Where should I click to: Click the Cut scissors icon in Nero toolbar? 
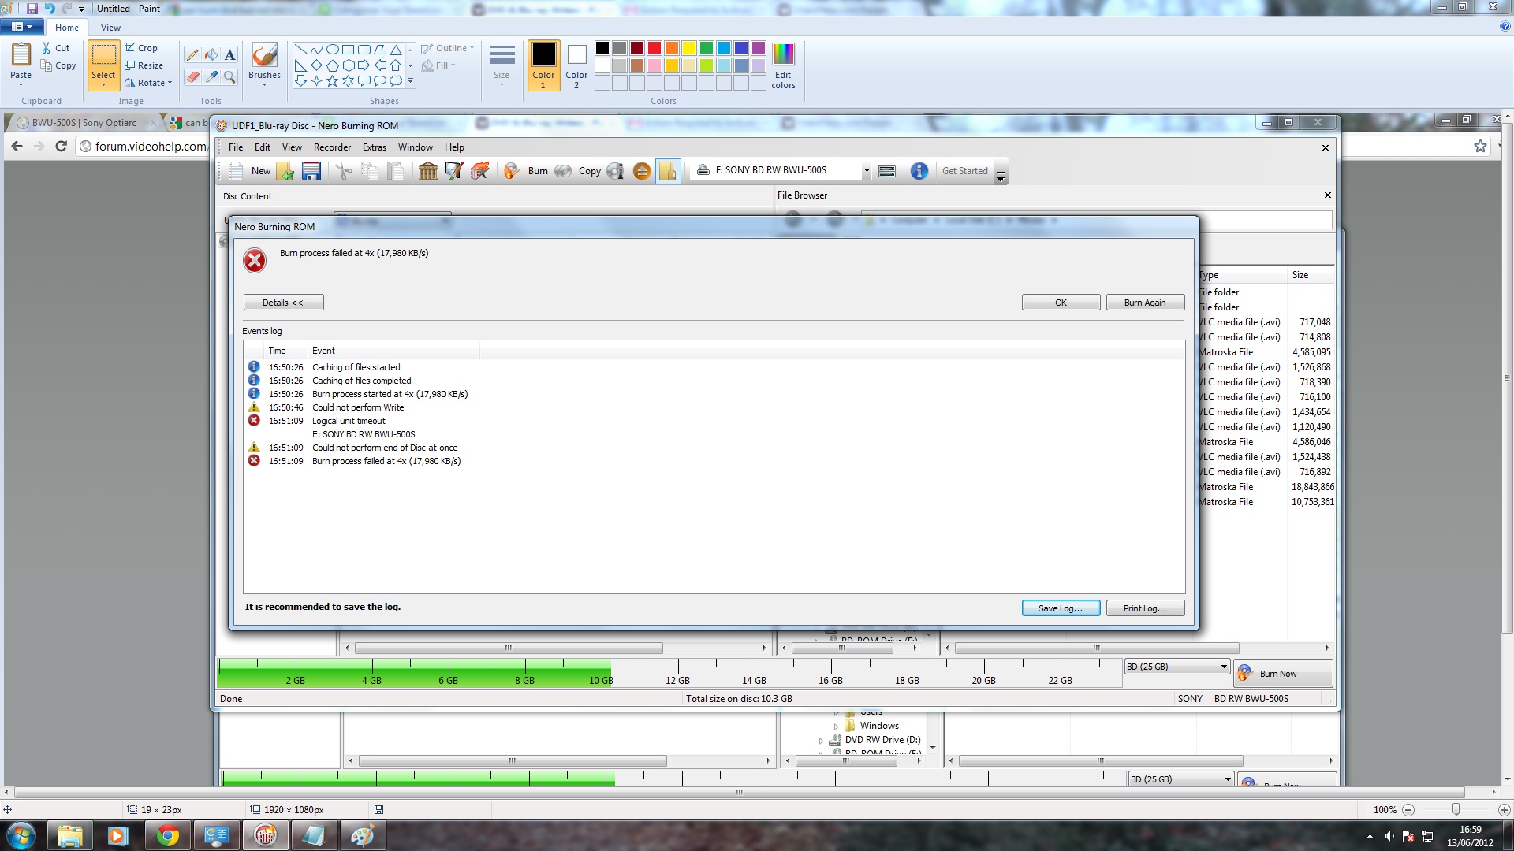(x=343, y=171)
